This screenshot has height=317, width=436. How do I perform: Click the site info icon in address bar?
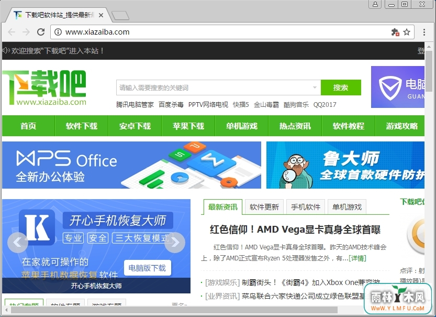point(58,32)
